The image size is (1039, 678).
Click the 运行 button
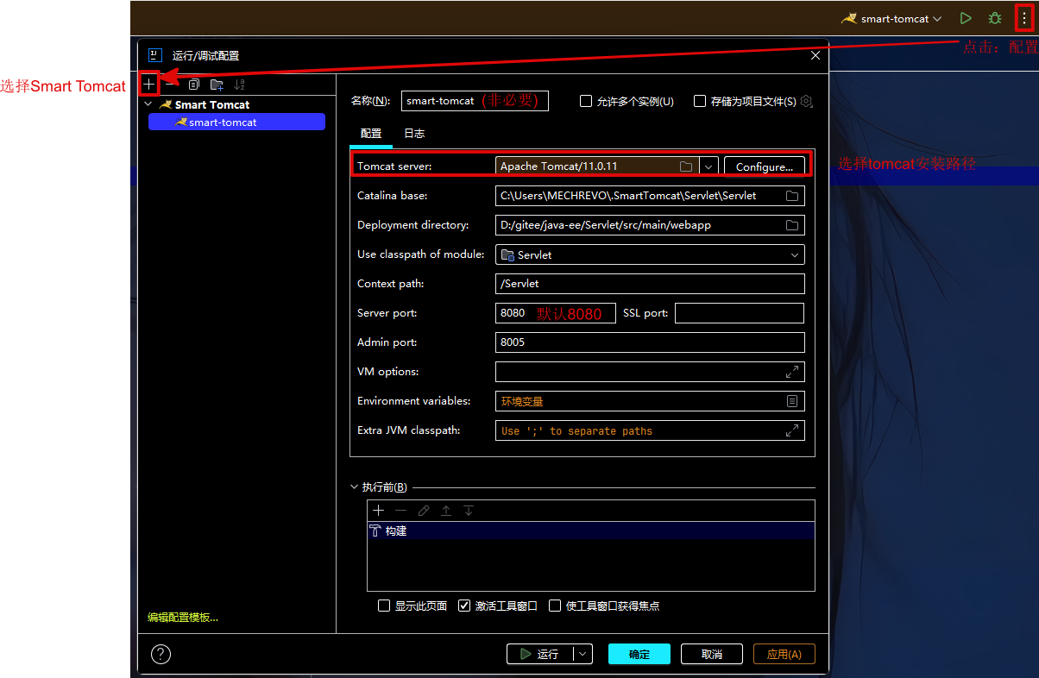[x=539, y=654]
